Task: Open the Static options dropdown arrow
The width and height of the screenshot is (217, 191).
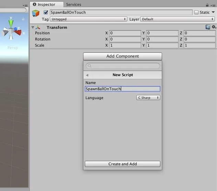Action: click(213, 12)
